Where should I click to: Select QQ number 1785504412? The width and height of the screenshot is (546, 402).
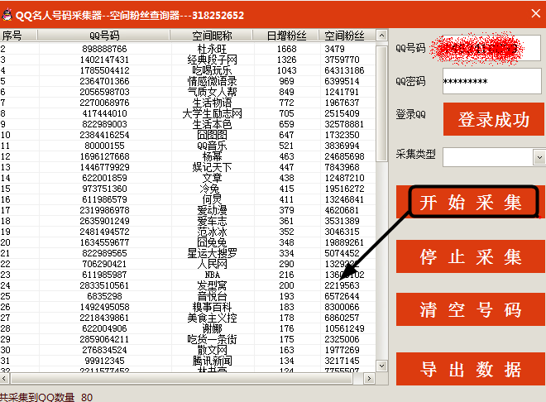(x=104, y=70)
